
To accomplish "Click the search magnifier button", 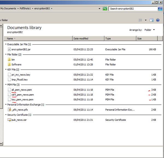I will coord(160,8).
